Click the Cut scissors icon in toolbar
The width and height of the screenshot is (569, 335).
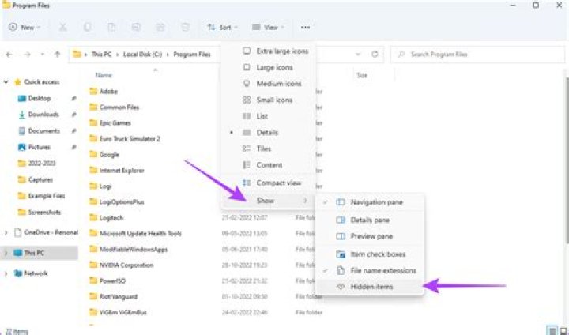pos(63,27)
